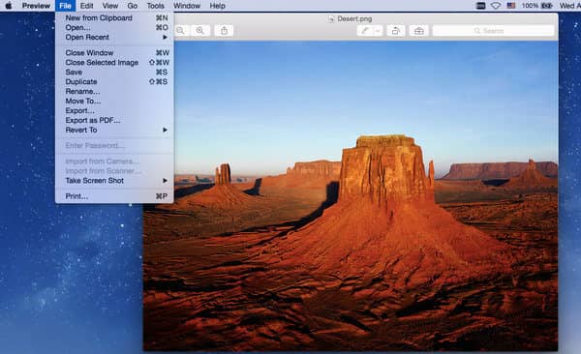Click the battery status icon
The width and height of the screenshot is (581, 354).
click(x=547, y=6)
